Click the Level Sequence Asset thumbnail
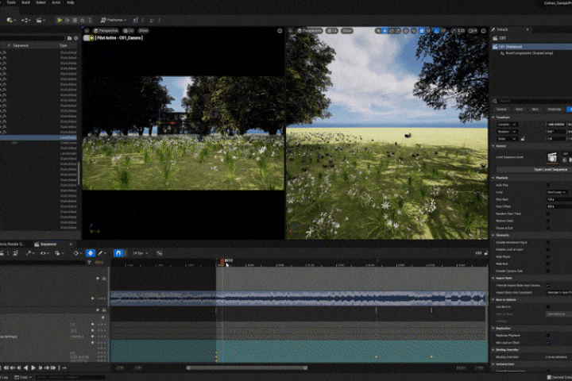Screen dimensions: 572x381 [x=552, y=158]
